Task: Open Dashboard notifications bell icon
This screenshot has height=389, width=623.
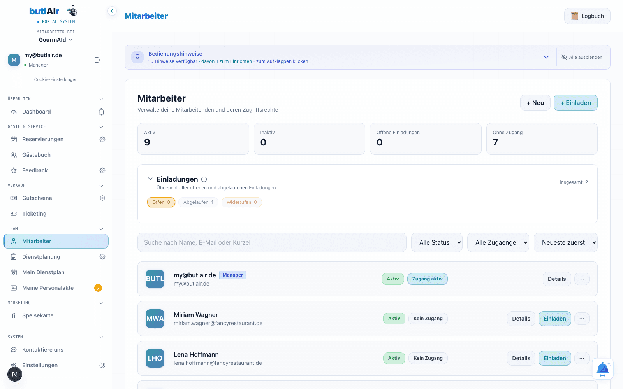Action: pyautogui.click(x=101, y=112)
